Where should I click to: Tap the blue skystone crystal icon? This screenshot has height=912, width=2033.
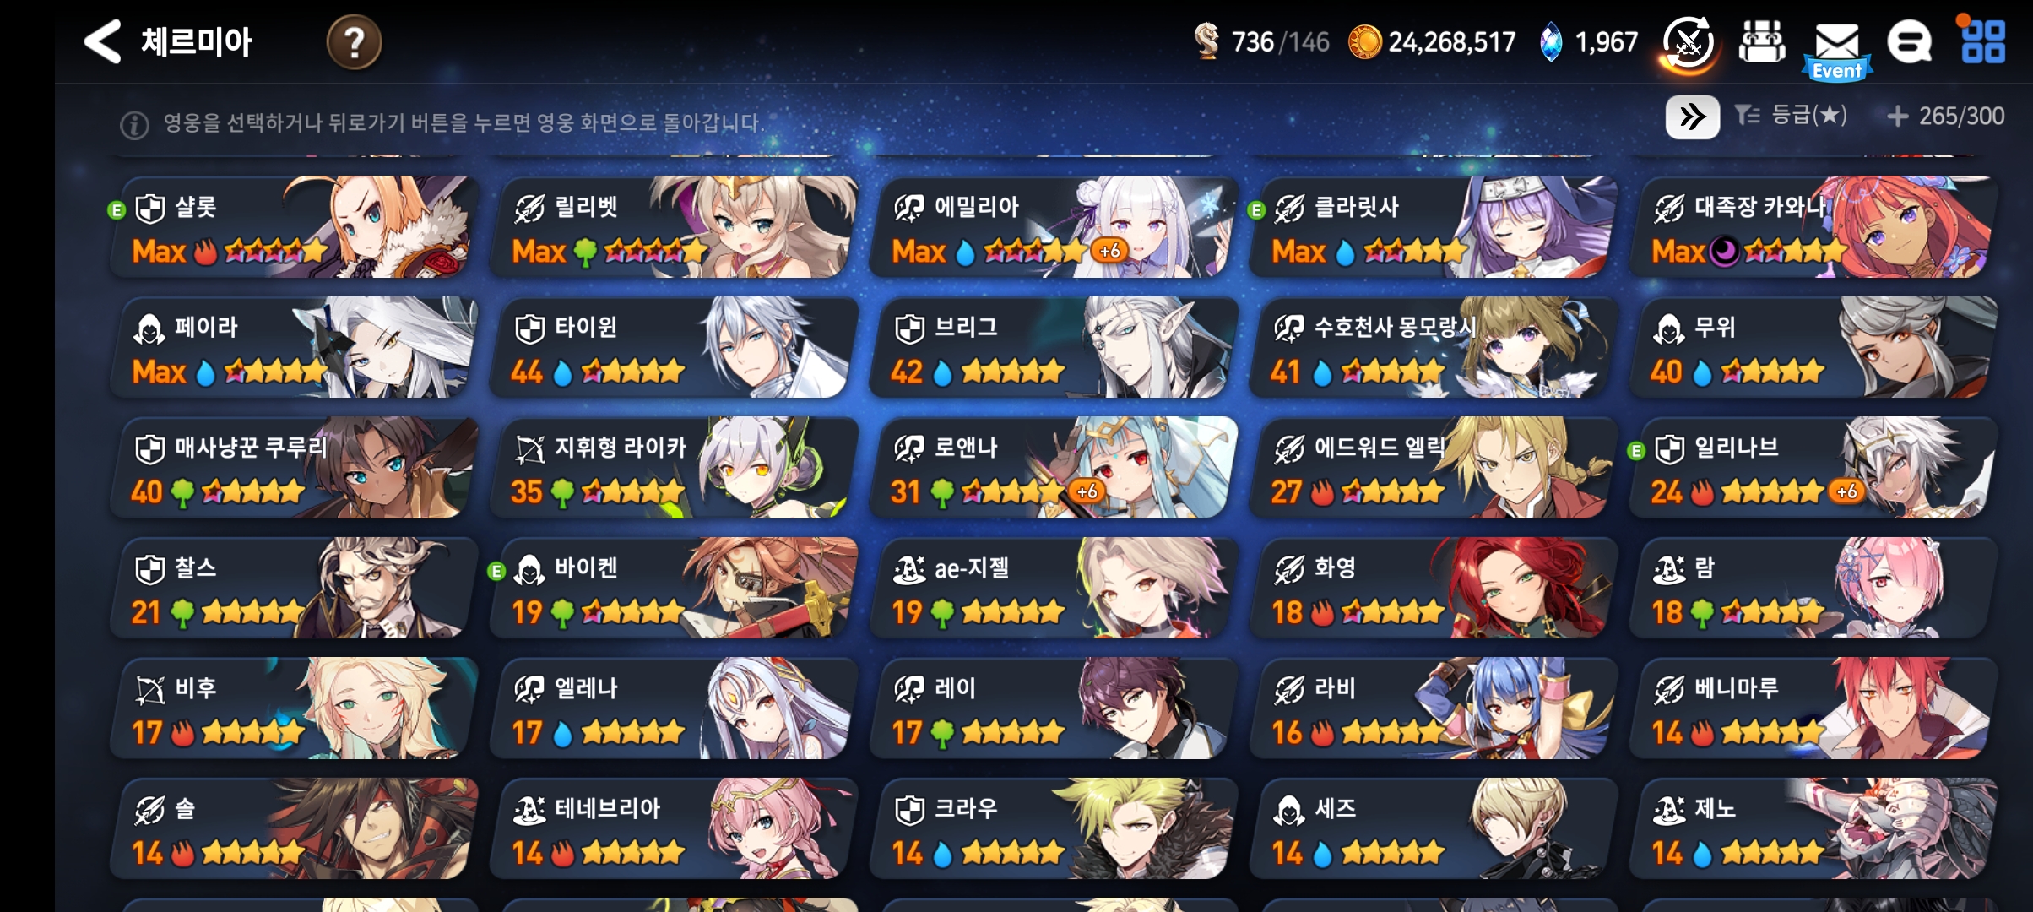[x=1550, y=42]
